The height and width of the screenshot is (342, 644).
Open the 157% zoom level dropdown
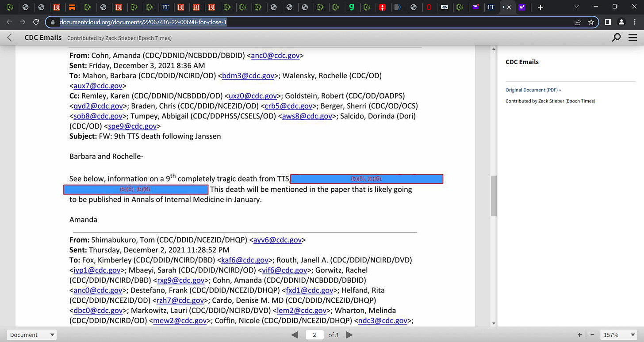click(x=619, y=335)
